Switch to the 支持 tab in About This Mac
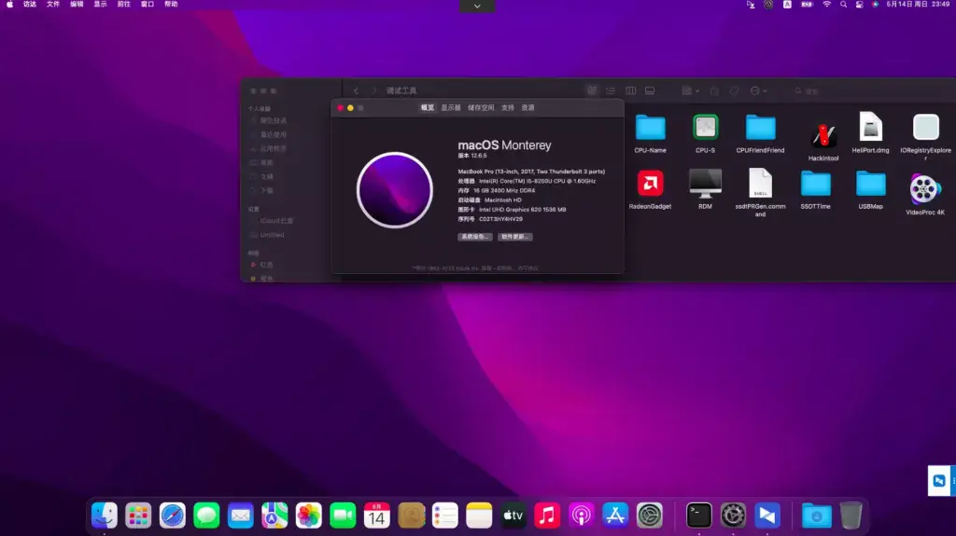Screen dimensions: 956x536 tap(508, 108)
